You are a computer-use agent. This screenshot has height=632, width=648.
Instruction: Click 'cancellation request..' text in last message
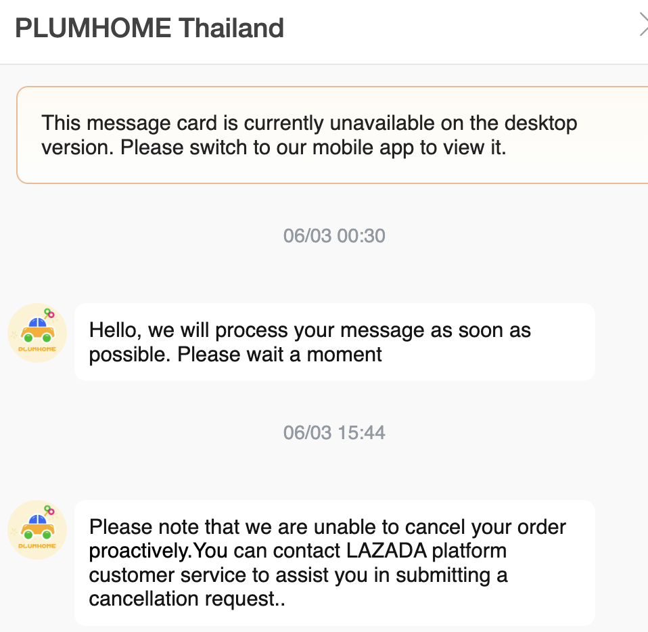[x=187, y=600]
